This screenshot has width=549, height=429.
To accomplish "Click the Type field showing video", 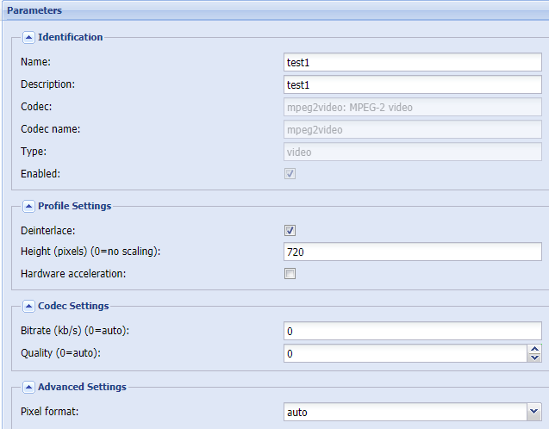I will point(412,152).
